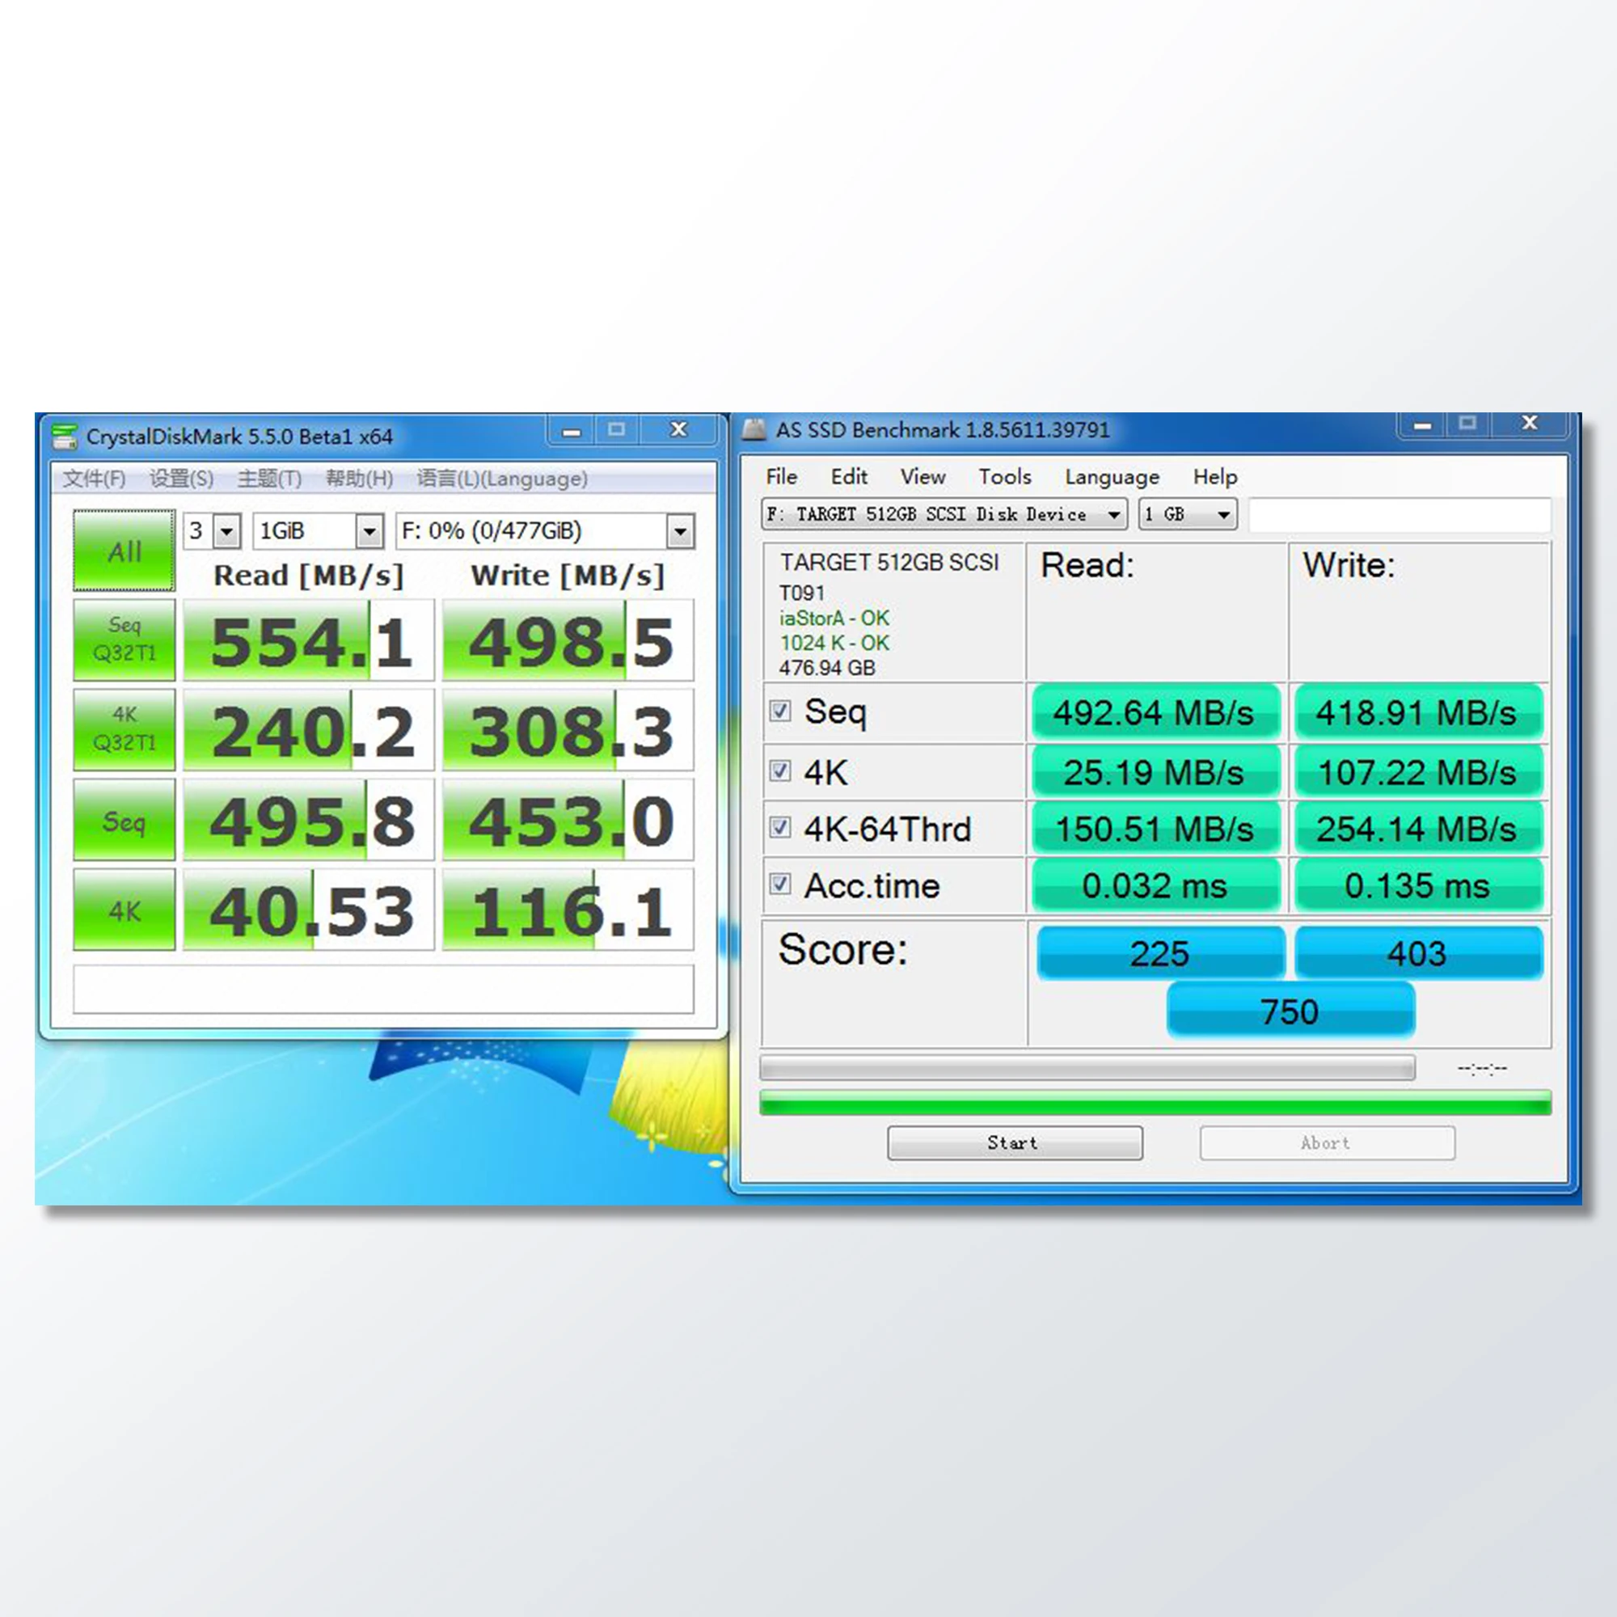1617x1617 pixels.
Task: Toggle the 4K-64Thrd checkbox
Action: (780, 828)
